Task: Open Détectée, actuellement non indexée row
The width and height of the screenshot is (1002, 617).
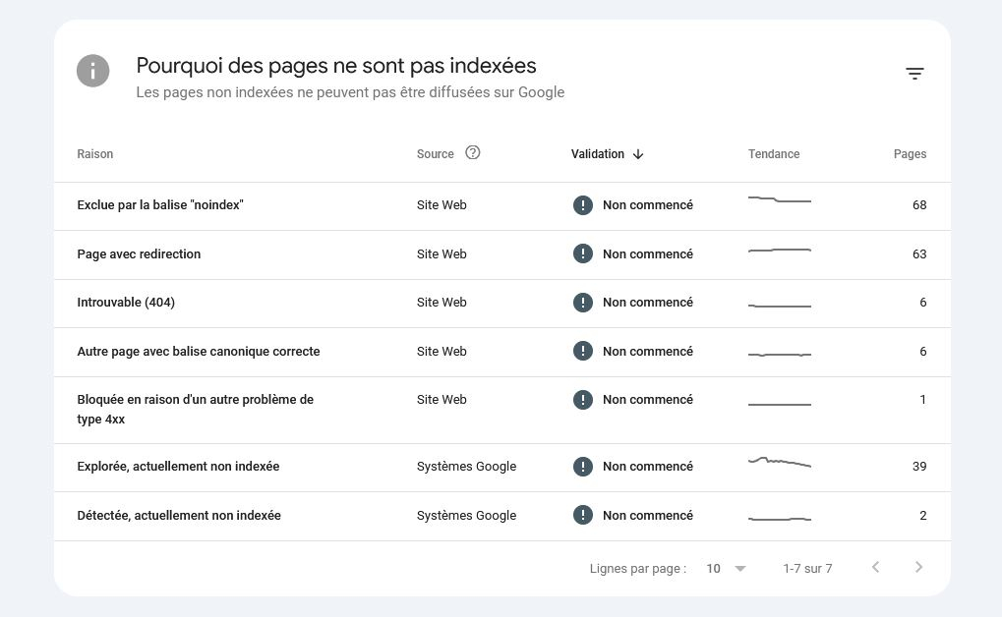Action: pos(502,516)
